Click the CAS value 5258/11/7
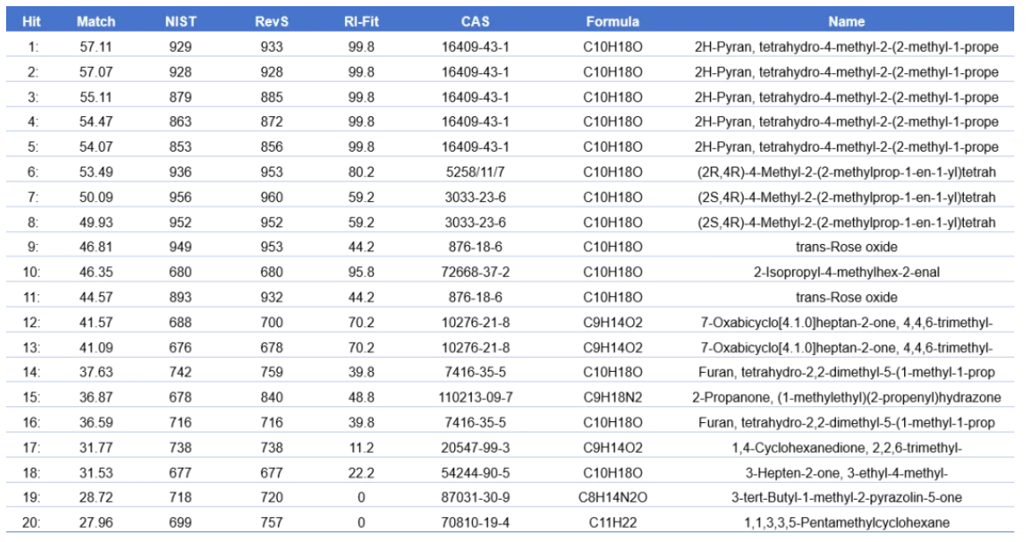Viewport: 1031px width, 542px height. (x=475, y=172)
